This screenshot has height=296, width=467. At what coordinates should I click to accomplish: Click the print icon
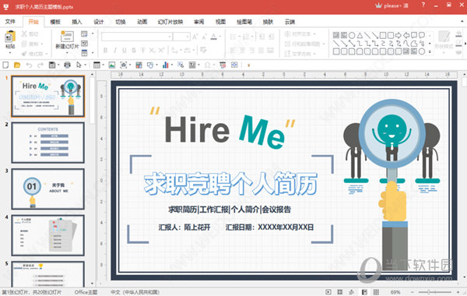[67, 65]
